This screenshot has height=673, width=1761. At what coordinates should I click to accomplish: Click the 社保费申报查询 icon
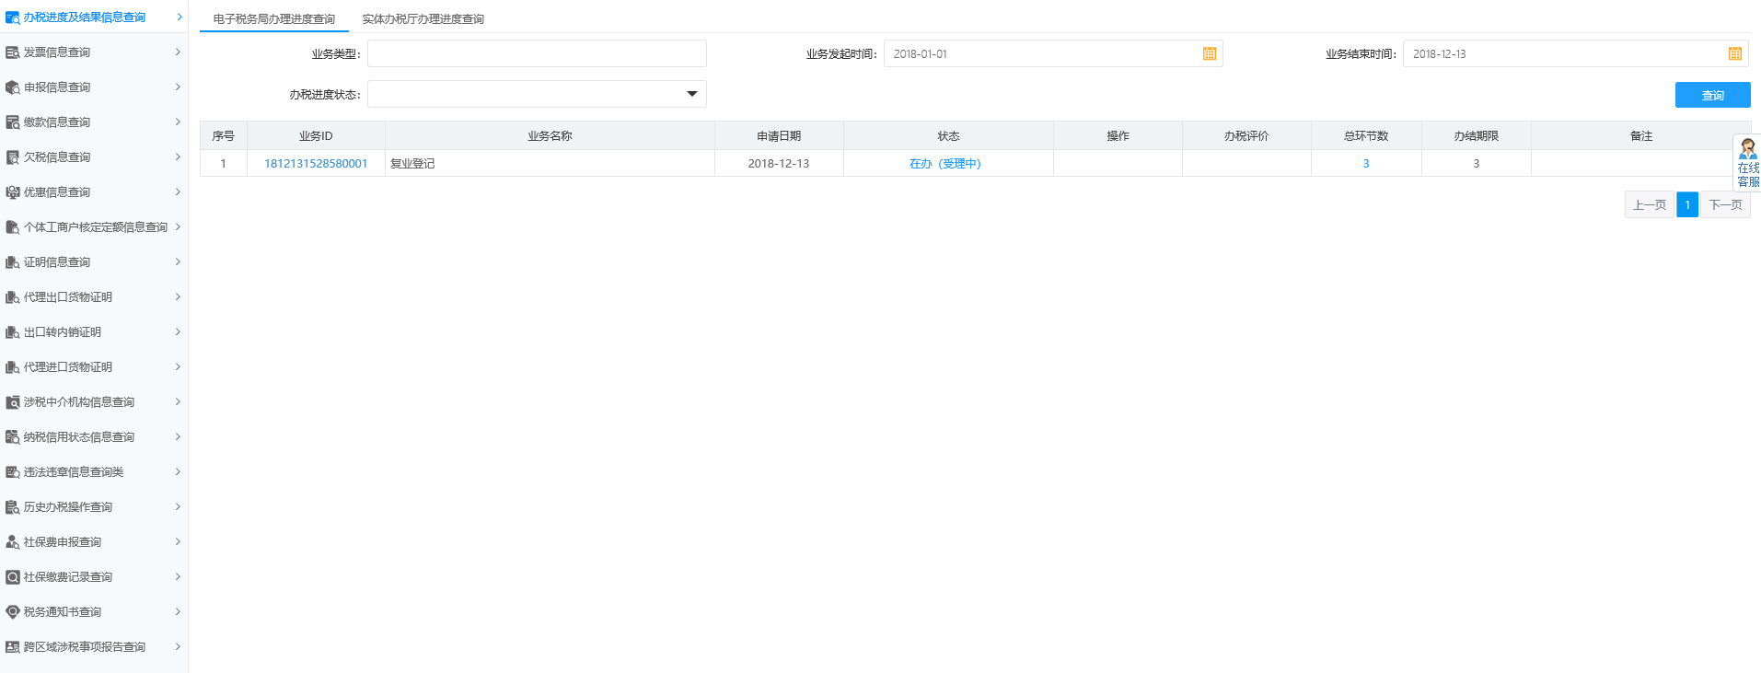point(12,542)
